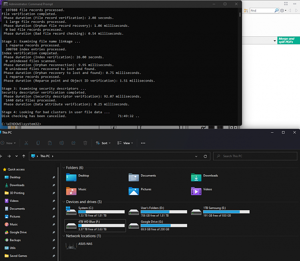Click the pin icon next to Saved Games
300x261 pixels.
click(x=54, y=256)
